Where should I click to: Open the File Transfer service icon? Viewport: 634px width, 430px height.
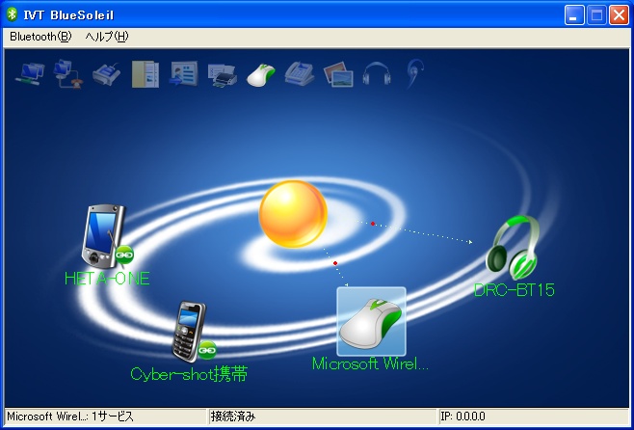[x=145, y=74]
